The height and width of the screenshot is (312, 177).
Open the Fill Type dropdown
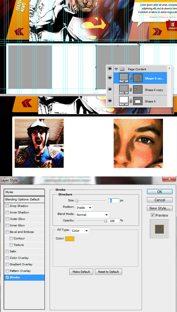pos(80,231)
